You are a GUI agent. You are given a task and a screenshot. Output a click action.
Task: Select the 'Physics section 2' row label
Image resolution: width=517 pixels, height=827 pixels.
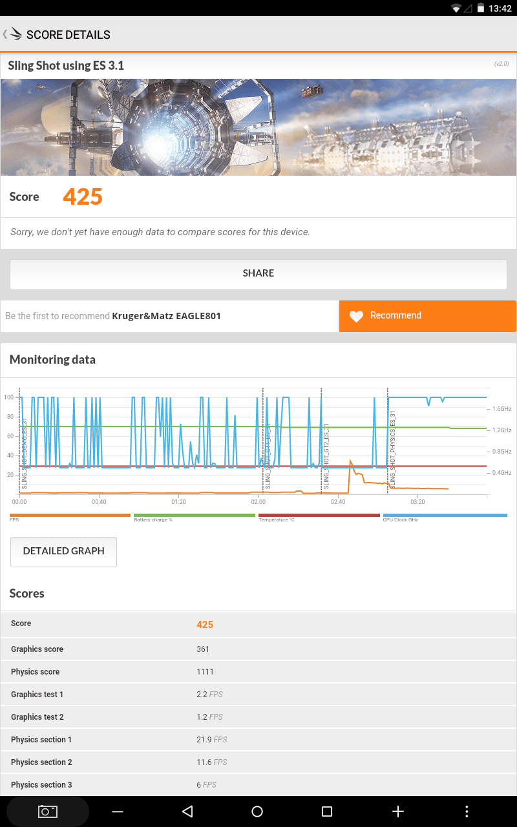(x=41, y=762)
